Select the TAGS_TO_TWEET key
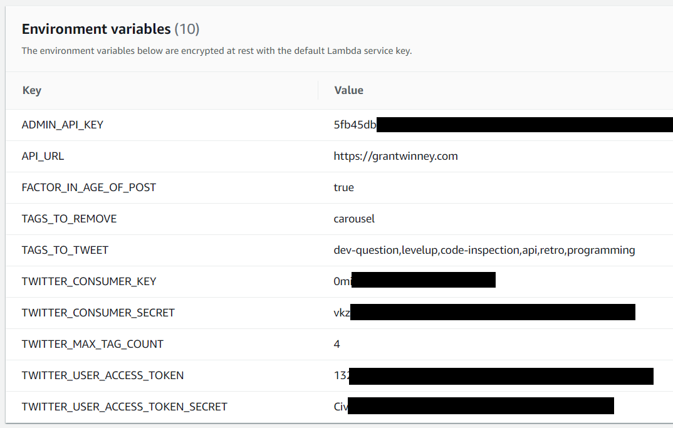 [65, 250]
